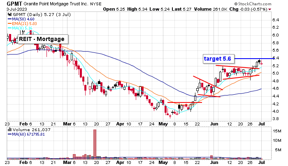Click the red down-arrow change indicator
Image resolution: width=288 pixels, height=166 pixels.
(x=269, y=9)
